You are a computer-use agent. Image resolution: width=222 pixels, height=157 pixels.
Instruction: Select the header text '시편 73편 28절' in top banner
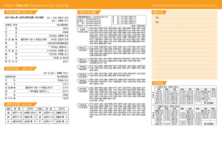[x=62, y=6]
